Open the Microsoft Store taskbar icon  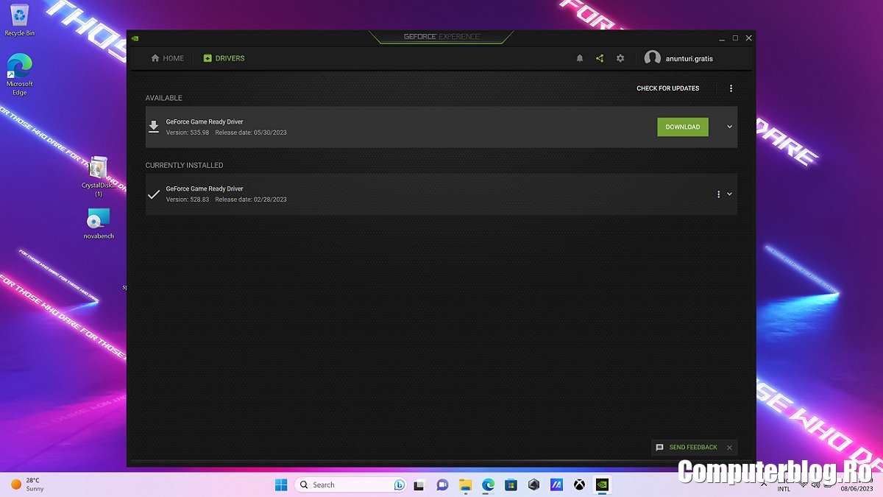click(x=511, y=484)
